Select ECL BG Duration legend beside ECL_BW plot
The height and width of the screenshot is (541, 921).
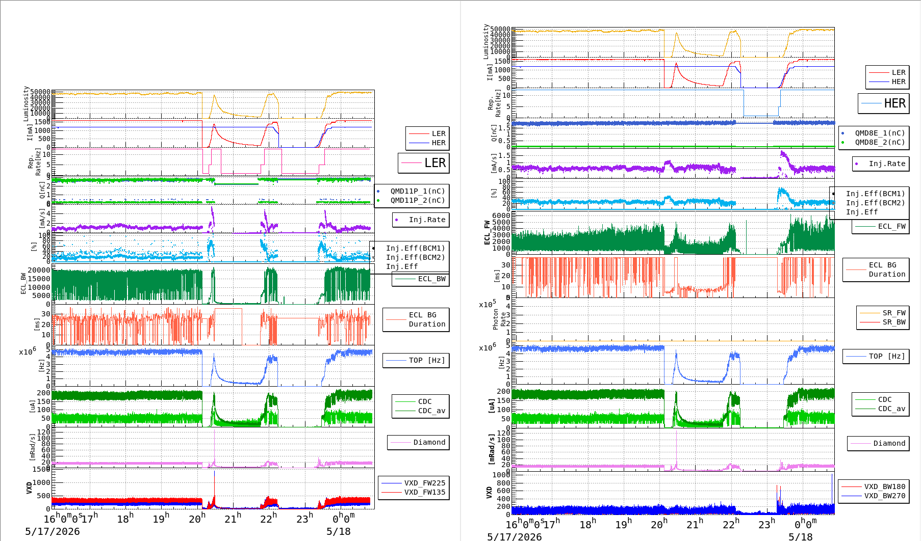coord(427,319)
